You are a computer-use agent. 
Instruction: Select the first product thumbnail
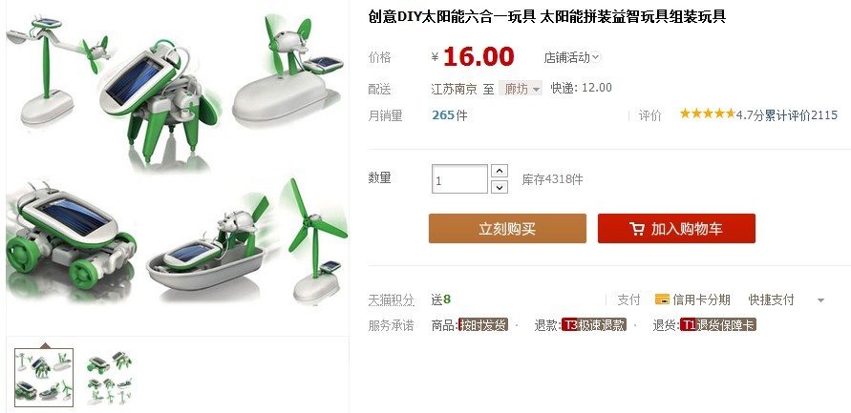pos(44,377)
